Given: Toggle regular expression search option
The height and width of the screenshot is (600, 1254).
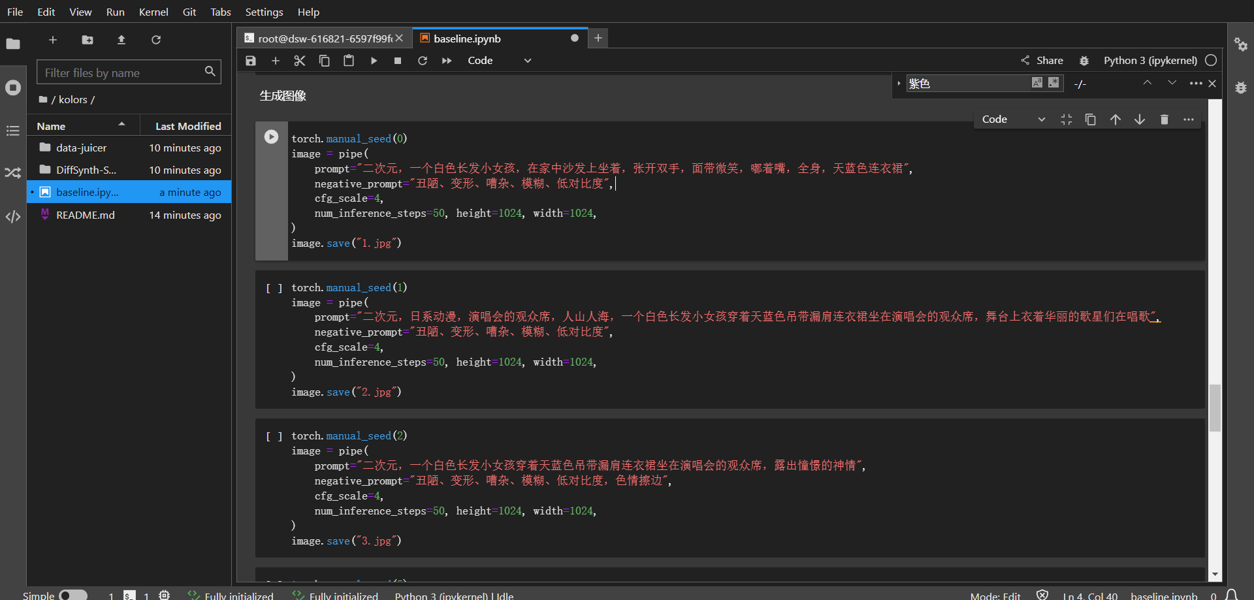Looking at the screenshot, I should tap(1053, 82).
